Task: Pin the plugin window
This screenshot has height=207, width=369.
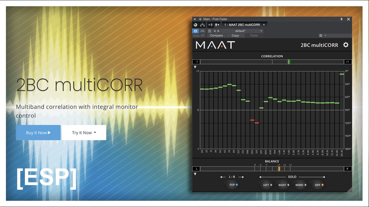Action: pyautogui.click(x=342, y=19)
